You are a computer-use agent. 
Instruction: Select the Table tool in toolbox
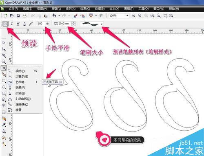pos(4,112)
